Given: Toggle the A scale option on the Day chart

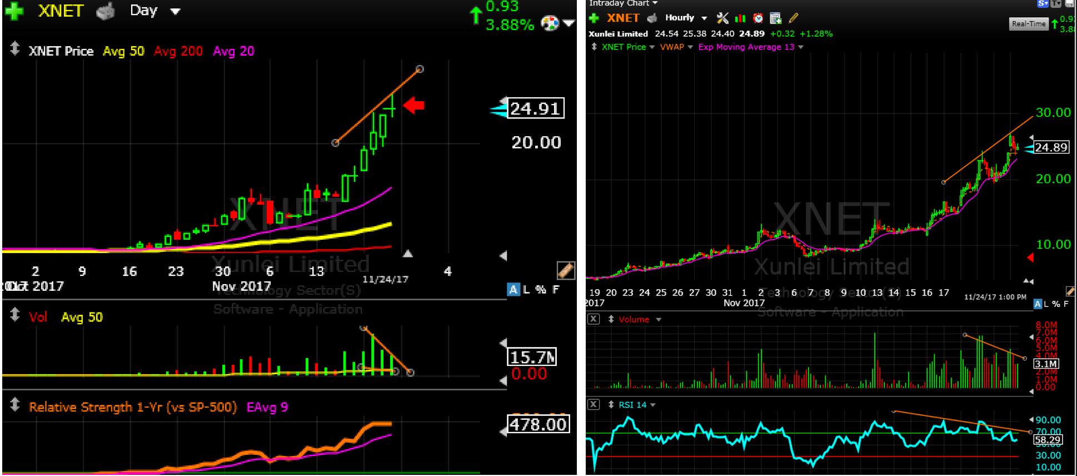Looking at the screenshot, I should click(x=513, y=289).
